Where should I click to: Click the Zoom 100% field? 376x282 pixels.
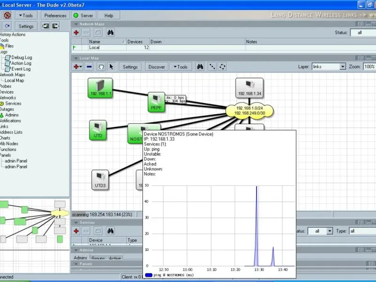tap(369, 67)
